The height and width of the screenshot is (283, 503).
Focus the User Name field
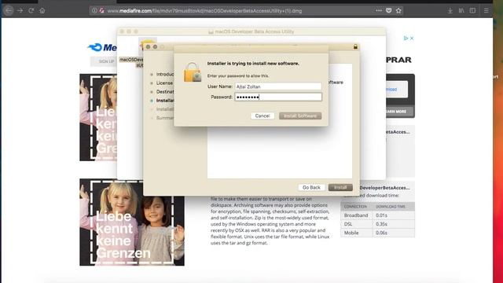278,86
